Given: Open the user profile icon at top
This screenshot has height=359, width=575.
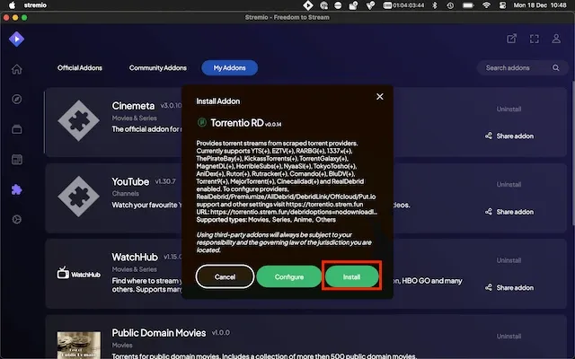Looking at the screenshot, I should tap(556, 39).
